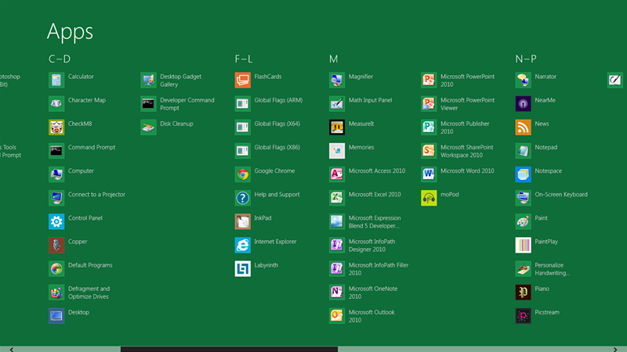Open Microsoft InfoPath Designer 2010 icon
This screenshot has width=627, height=352.
pos(337,245)
